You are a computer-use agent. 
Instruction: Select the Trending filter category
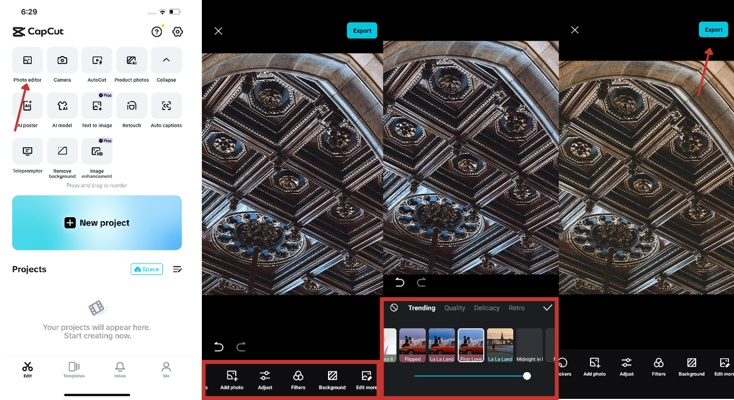421,308
